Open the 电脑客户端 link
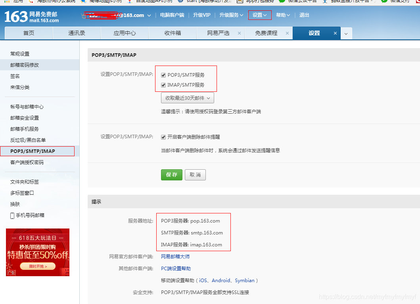 point(172,15)
